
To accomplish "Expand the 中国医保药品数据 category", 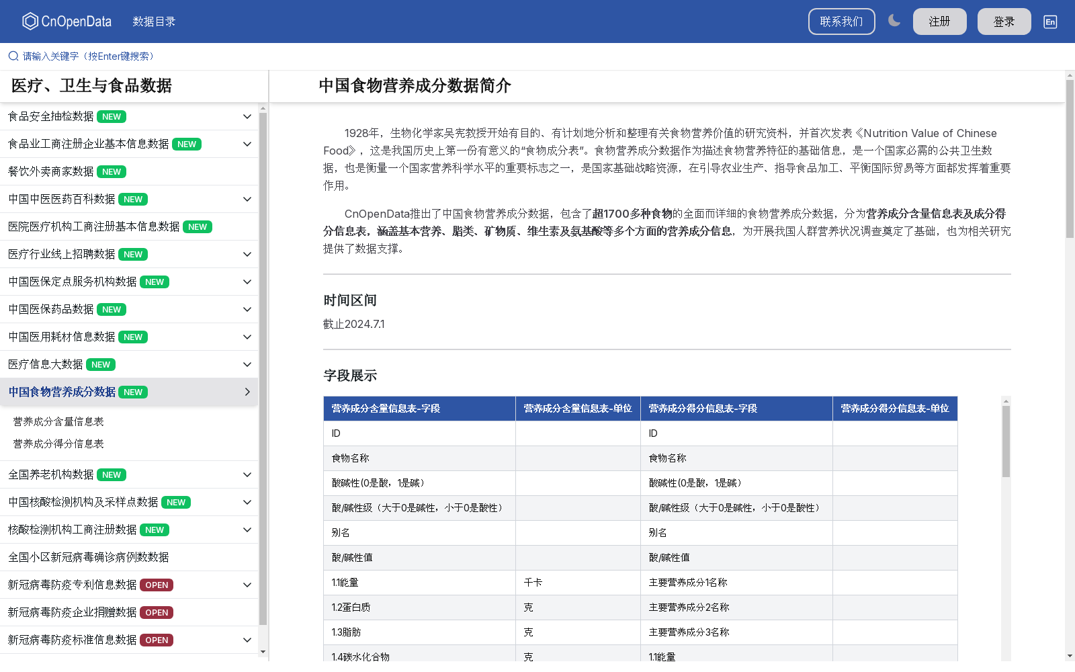I will pos(247,309).
